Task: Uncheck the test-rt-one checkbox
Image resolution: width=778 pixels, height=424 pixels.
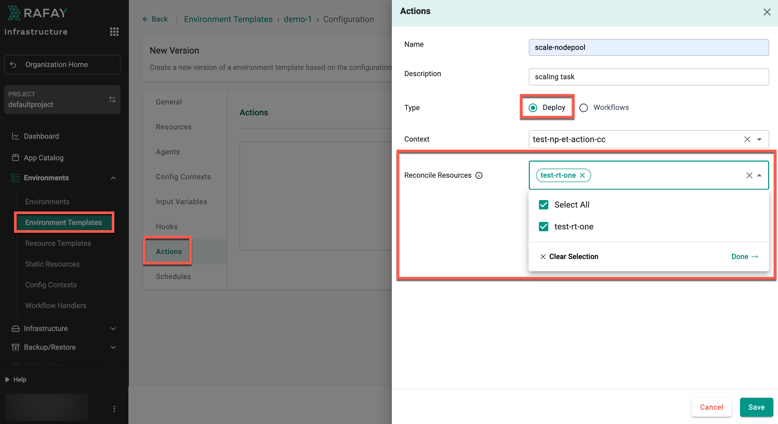Action: tap(543, 227)
